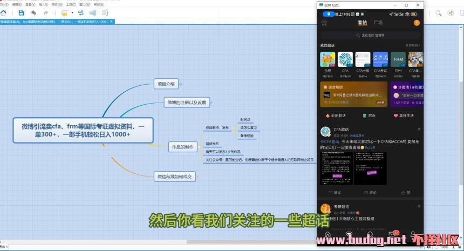Tap the 赞 thumbs-up on the CFA超话 post
Image resolution: width=464 pixels, height=251 pixels.
(406, 193)
